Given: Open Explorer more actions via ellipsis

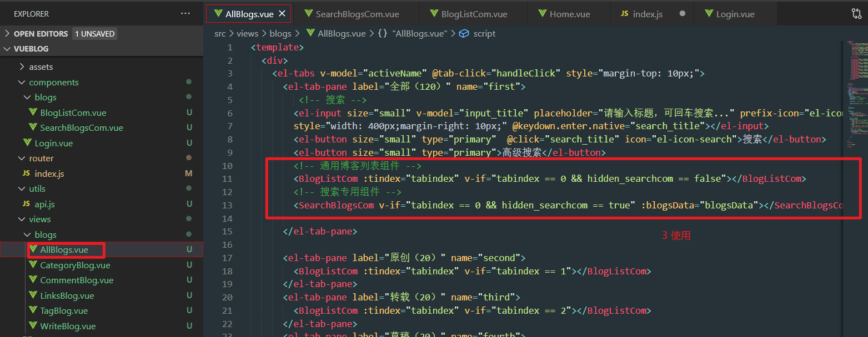Looking at the screenshot, I should click(x=185, y=13).
